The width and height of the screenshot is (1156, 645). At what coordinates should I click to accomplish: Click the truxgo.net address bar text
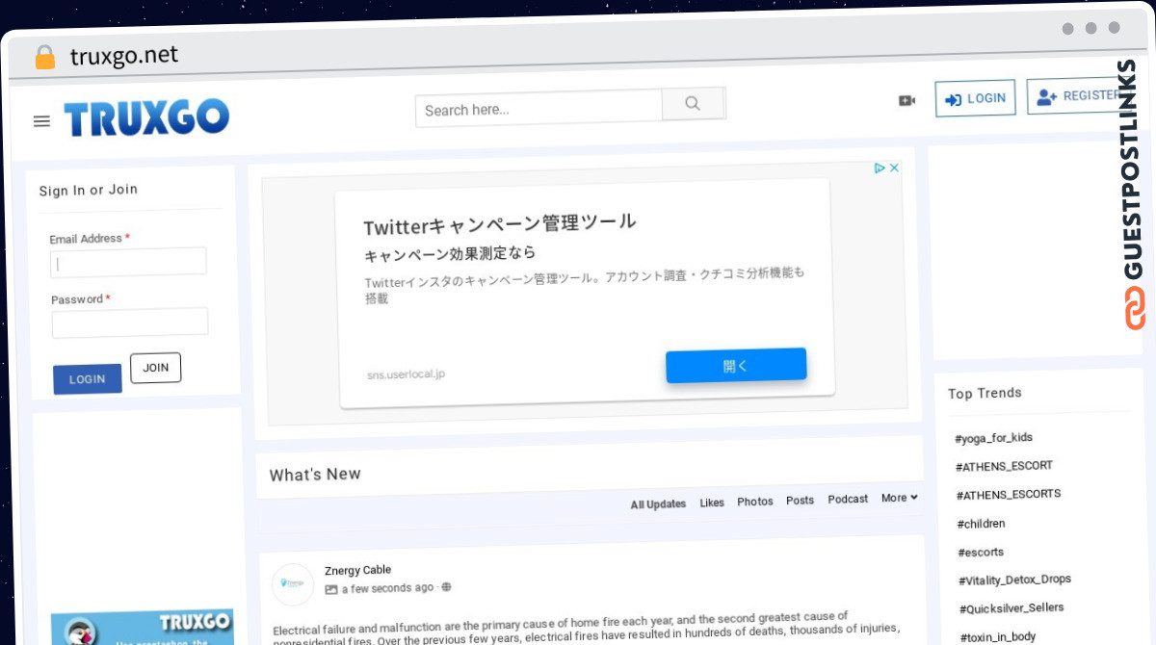point(124,56)
